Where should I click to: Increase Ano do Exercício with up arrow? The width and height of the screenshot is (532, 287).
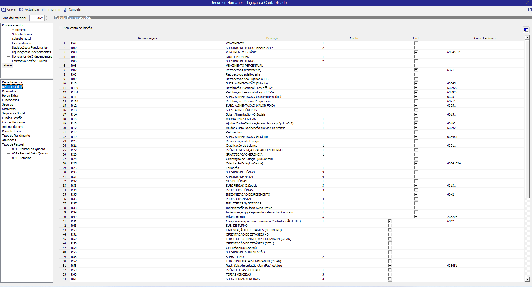click(x=47, y=16)
